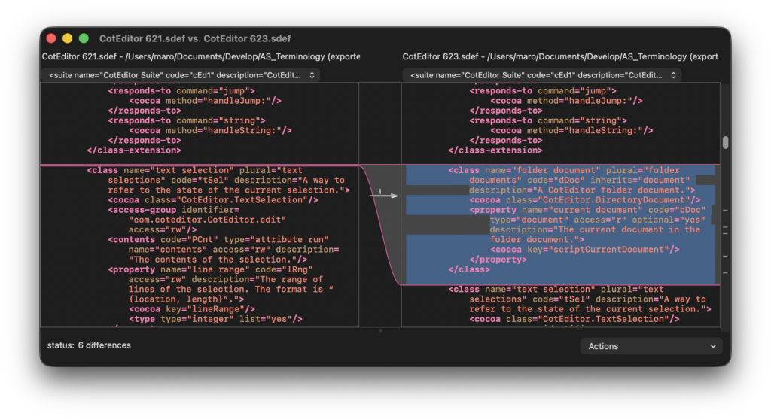Close the CotEditor sdef comparison window
The width and height of the screenshot is (771, 419).
(51, 38)
